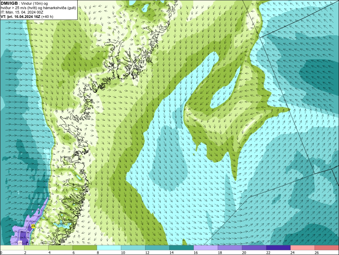Viewport: 339px width, 255px height.
Task: Click the dark teal 14–16 m/s legend swatch
Action: tap(182, 248)
